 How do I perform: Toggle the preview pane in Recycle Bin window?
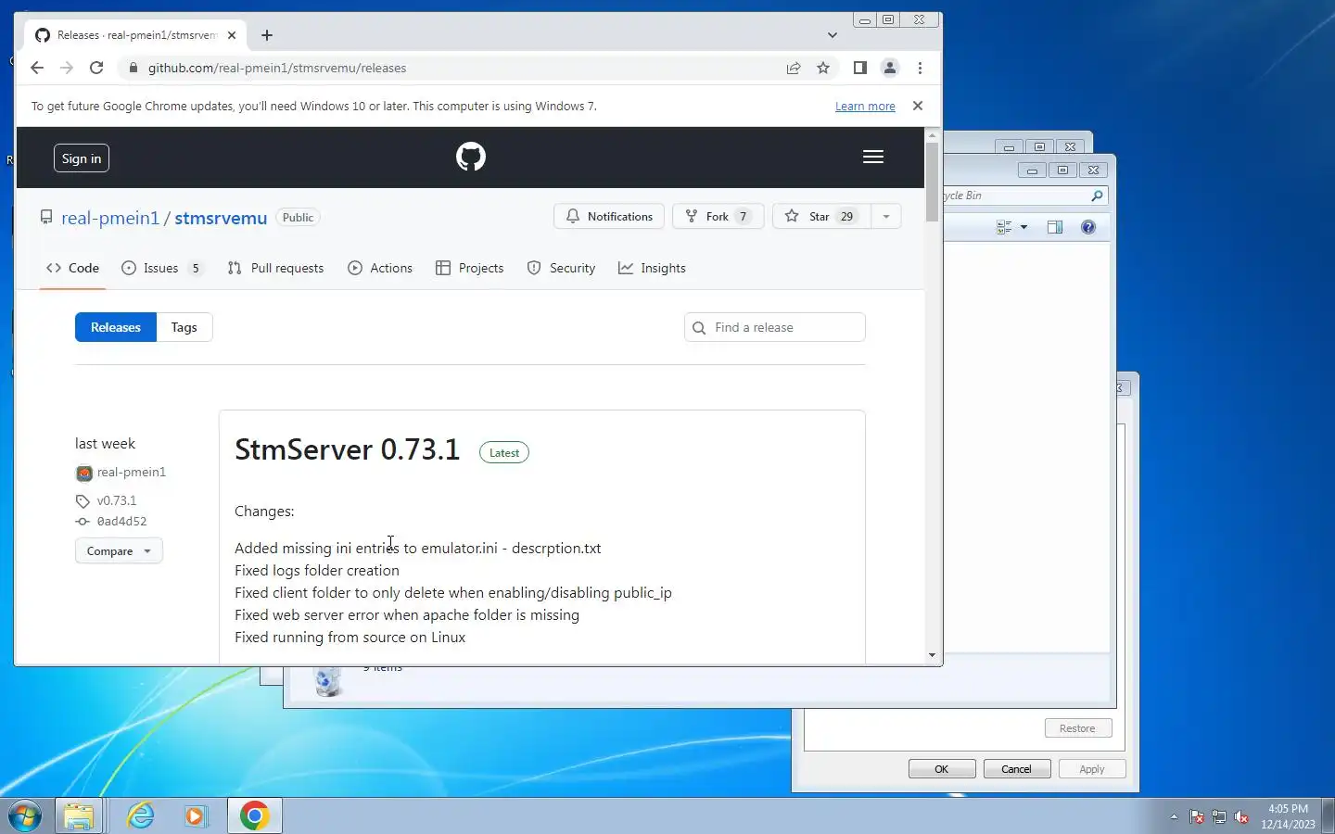[x=1055, y=227]
